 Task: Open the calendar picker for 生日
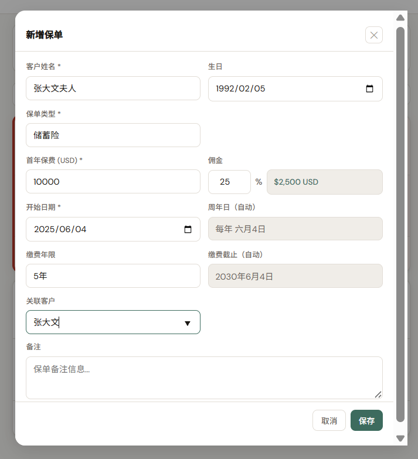369,89
